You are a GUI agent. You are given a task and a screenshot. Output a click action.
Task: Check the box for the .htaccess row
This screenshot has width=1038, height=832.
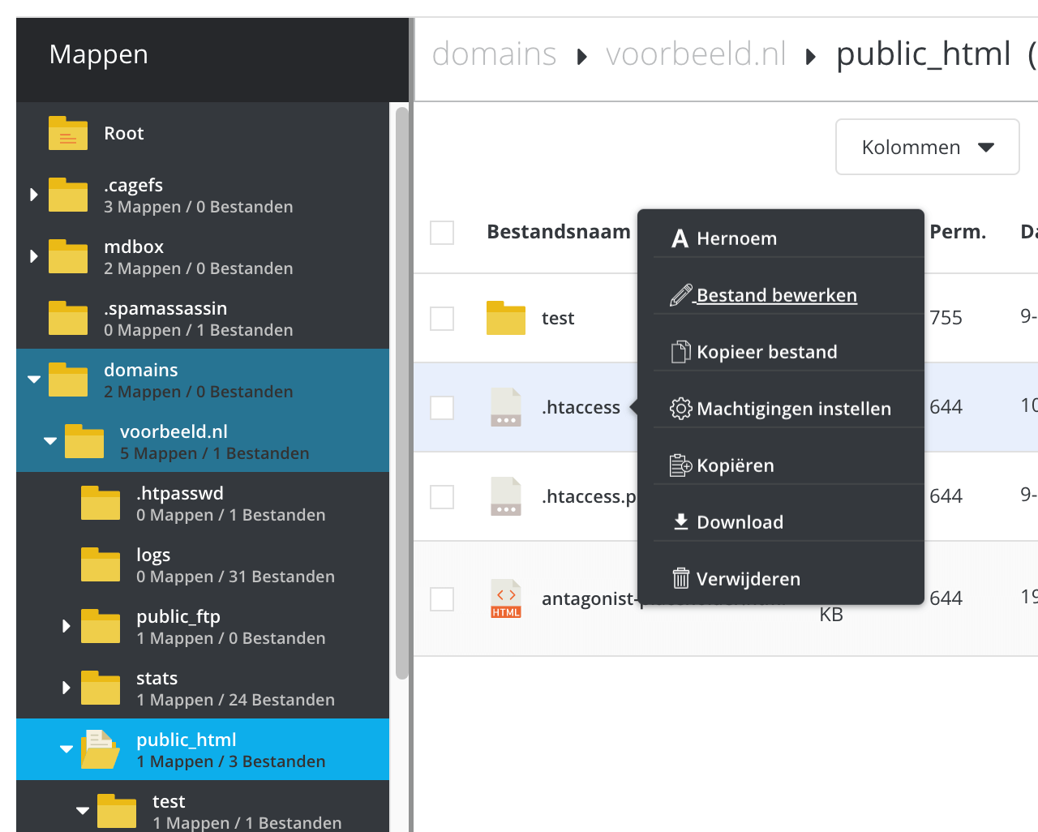tap(442, 408)
